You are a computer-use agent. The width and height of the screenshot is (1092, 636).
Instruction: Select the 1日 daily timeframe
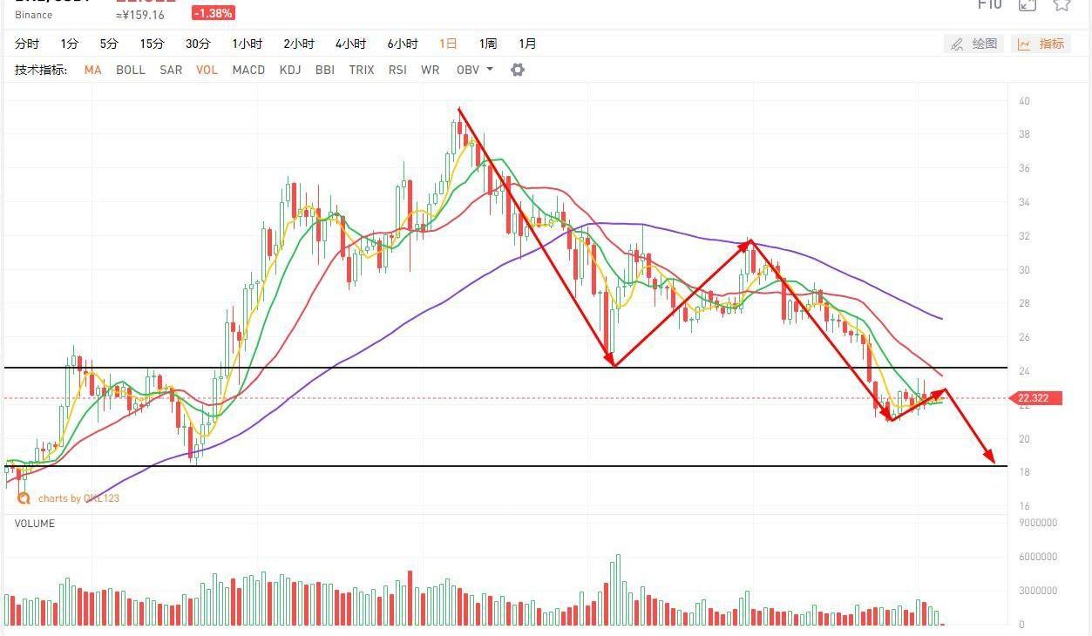448,44
